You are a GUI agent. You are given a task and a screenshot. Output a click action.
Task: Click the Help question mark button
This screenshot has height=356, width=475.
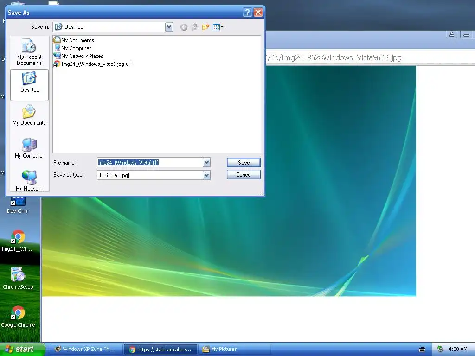pyautogui.click(x=247, y=13)
